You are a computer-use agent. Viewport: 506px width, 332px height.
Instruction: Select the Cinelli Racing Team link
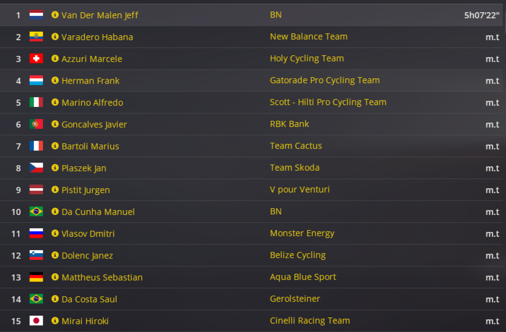tap(310, 320)
